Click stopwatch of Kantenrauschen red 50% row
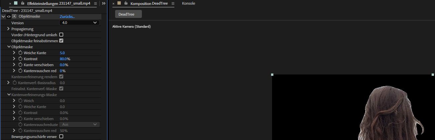The image size is (435, 140). click(x=20, y=131)
